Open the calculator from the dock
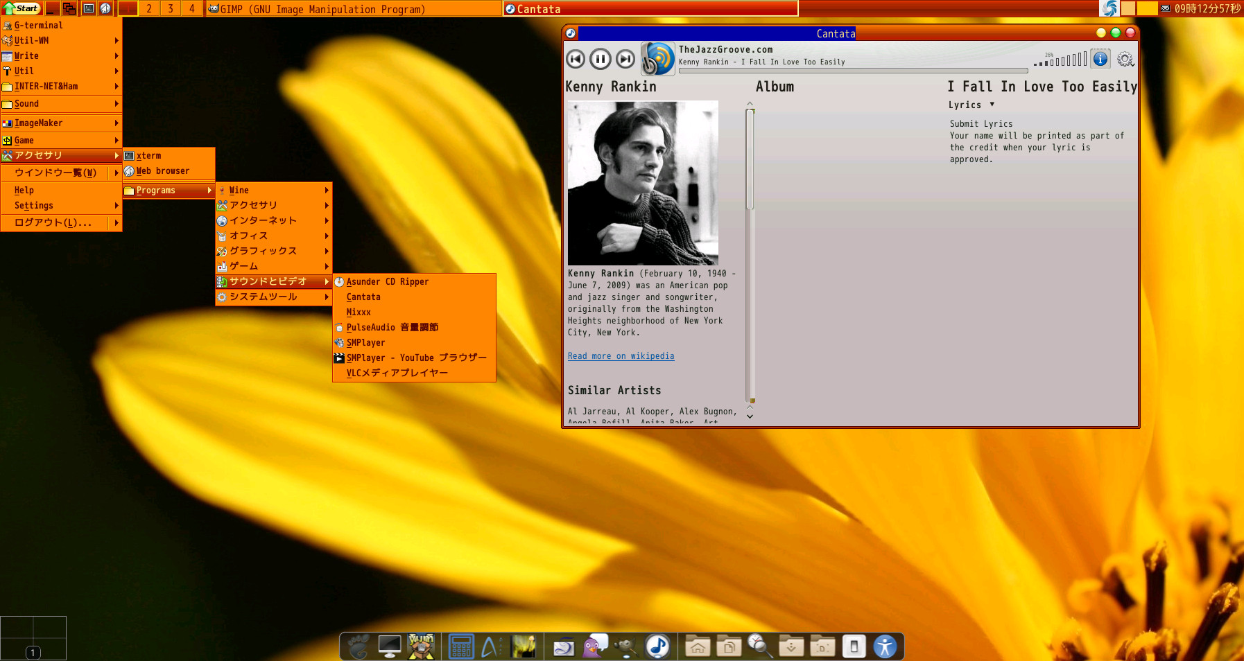This screenshot has width=1244, height=661. (461, 646)
